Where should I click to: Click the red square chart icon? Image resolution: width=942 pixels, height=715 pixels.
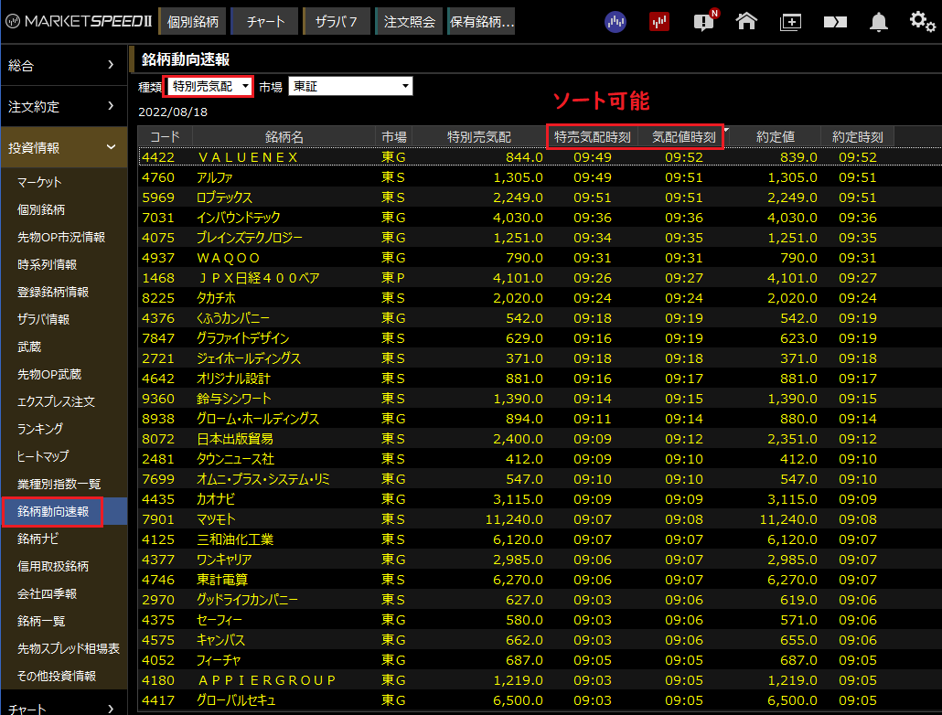point(659,21)
